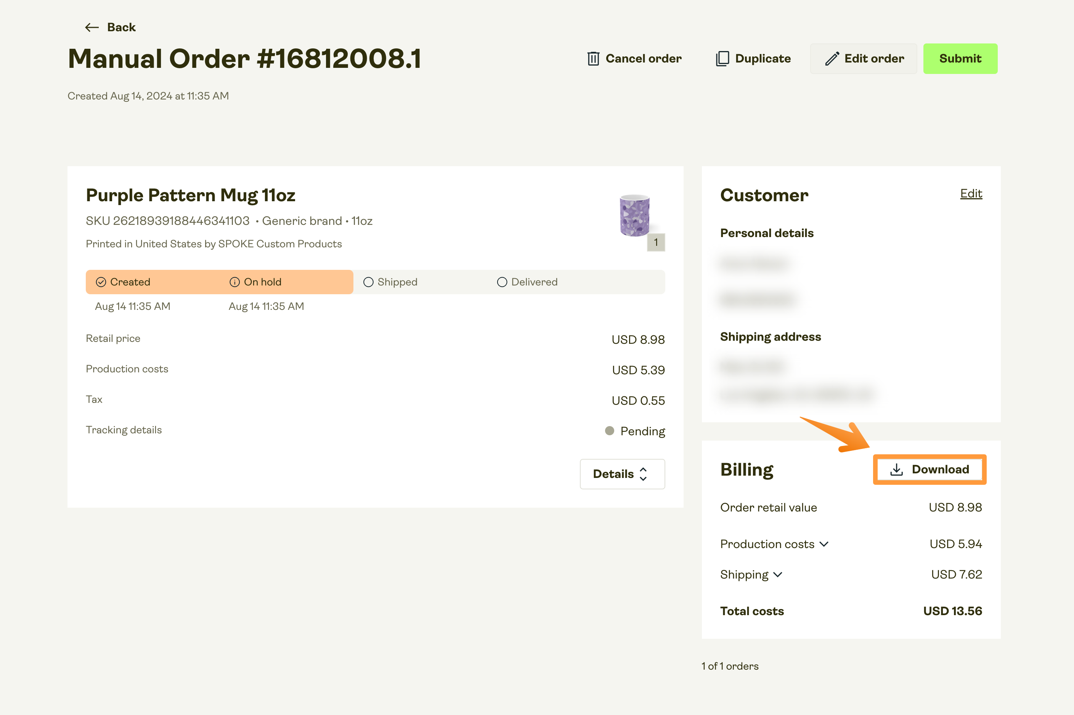Expand the Shipping cost breakdown
The width and height of the screenshot is (1074, 715).
pos(777,575)
